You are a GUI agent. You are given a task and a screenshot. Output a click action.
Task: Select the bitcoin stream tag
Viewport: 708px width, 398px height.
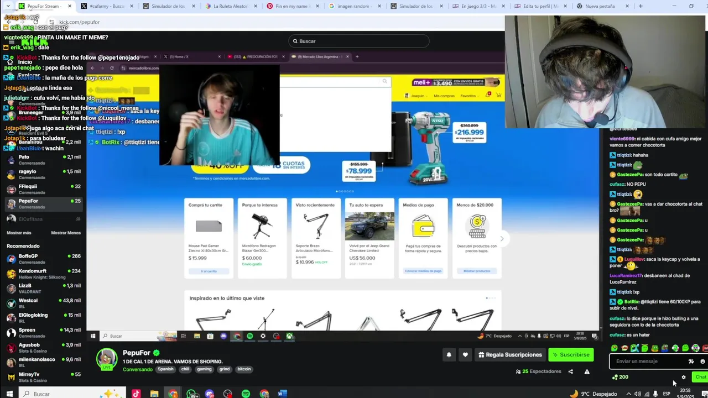[244, 369]
